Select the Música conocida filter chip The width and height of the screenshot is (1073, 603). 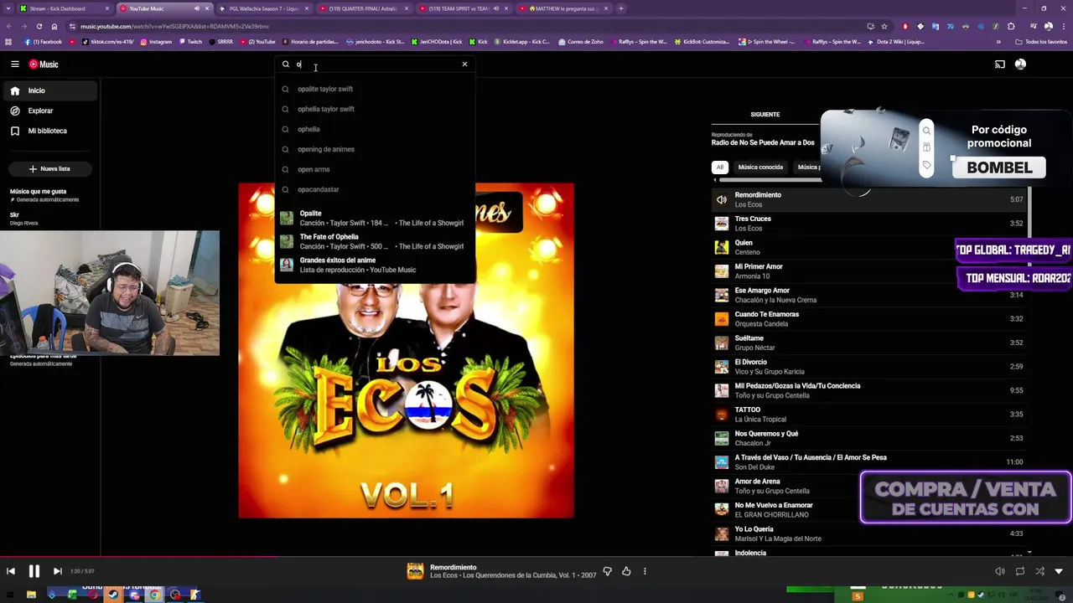coord(760,167)
